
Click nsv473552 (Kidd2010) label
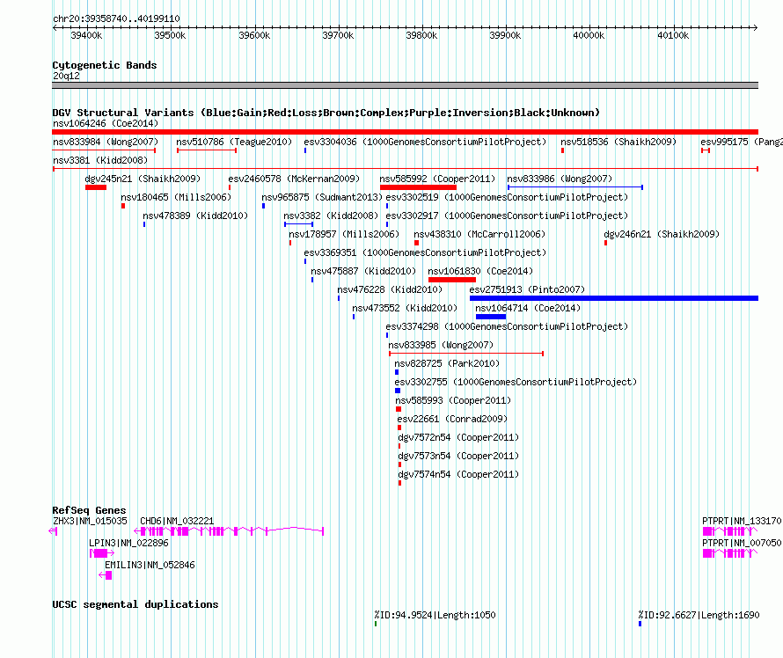[405, 308]
